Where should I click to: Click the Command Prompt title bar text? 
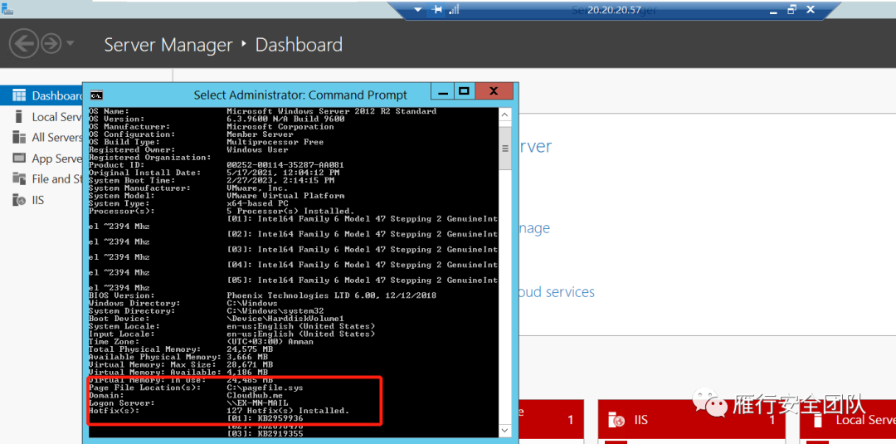(300, 95)
